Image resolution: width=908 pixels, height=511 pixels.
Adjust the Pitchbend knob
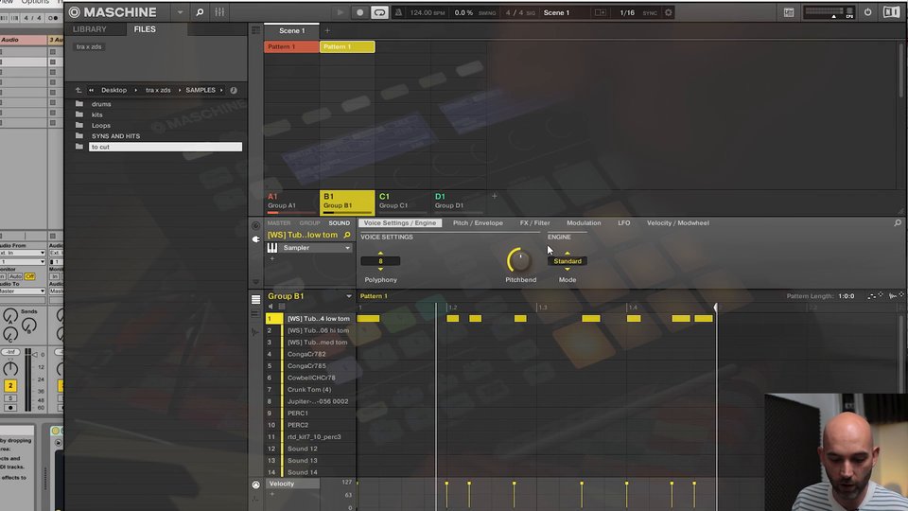tap(519, 261)
